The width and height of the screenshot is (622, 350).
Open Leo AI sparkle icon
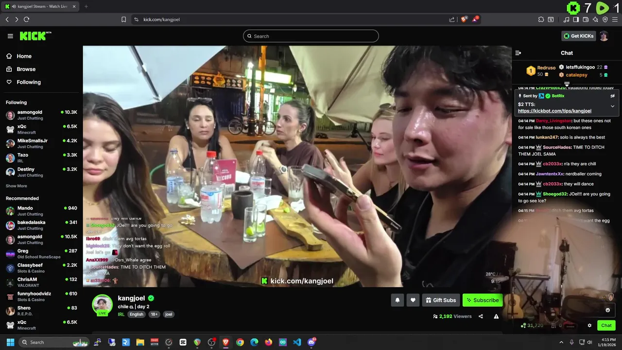pos(595,19)
